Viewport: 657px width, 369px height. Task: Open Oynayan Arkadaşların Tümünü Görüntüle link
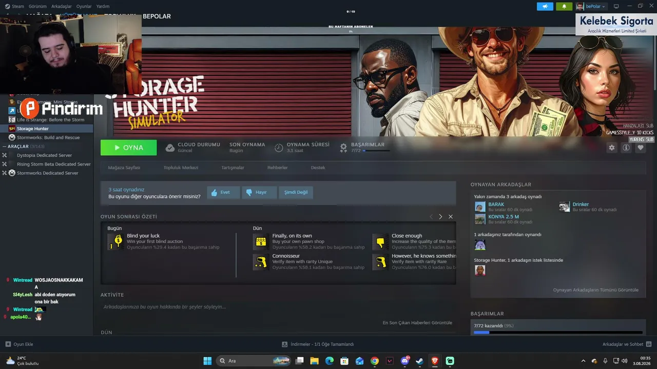[x=595, y=290]
